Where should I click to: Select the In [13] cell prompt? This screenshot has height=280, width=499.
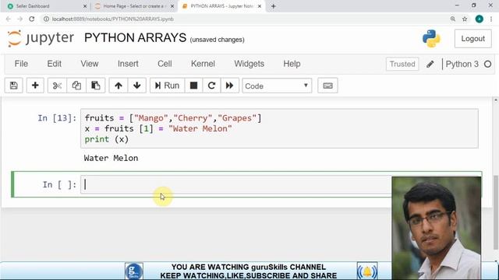coord(57,118)
